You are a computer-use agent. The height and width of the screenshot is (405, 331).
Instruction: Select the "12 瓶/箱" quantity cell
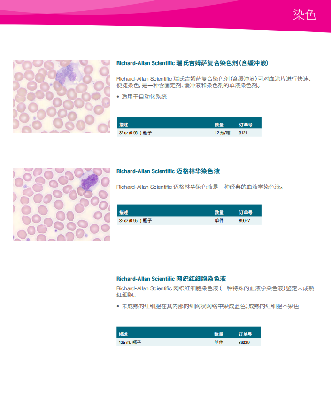point(222,133)
